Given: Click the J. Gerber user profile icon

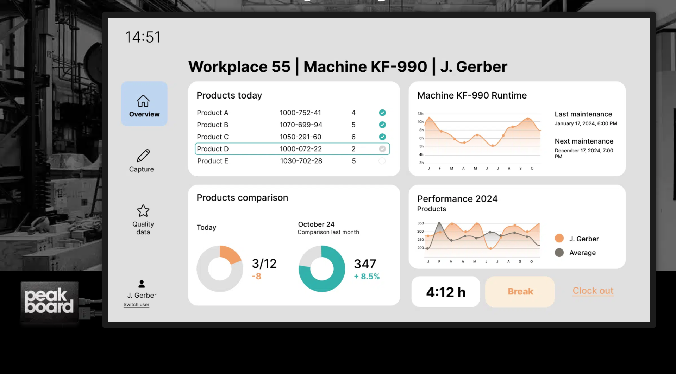Looking at the screenshot, I should (142, 284).
